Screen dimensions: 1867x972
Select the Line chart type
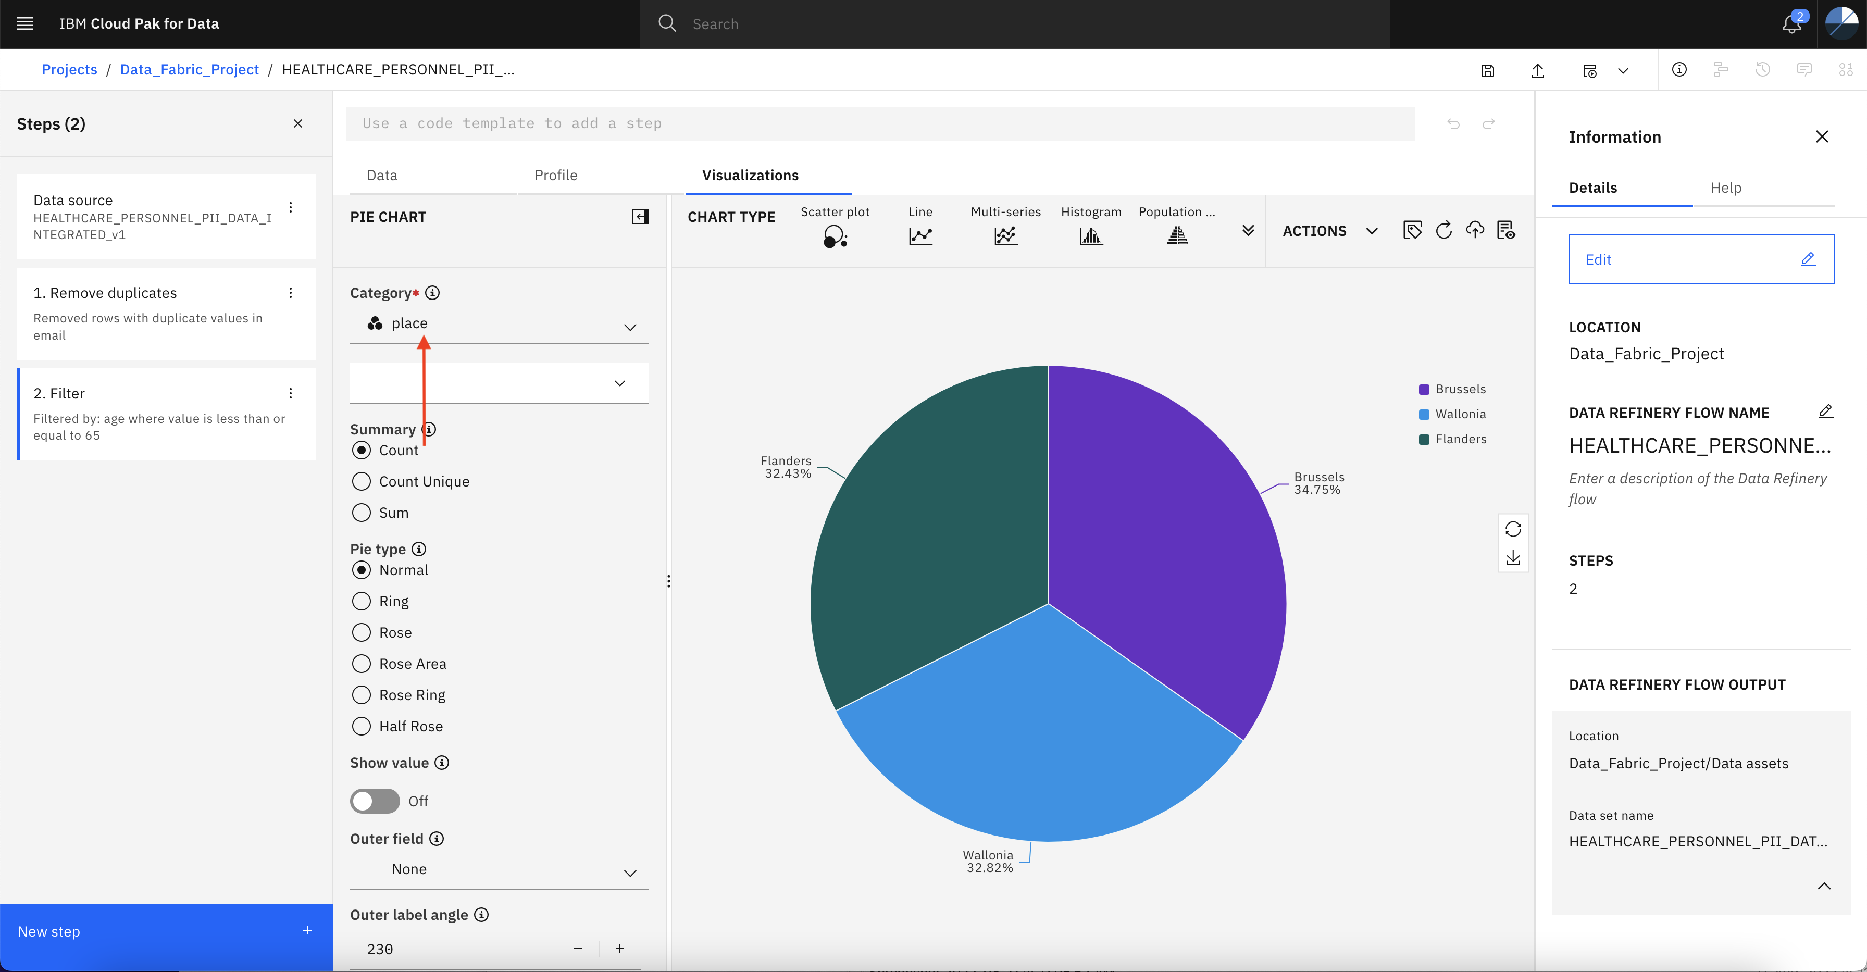coord(920,227)
